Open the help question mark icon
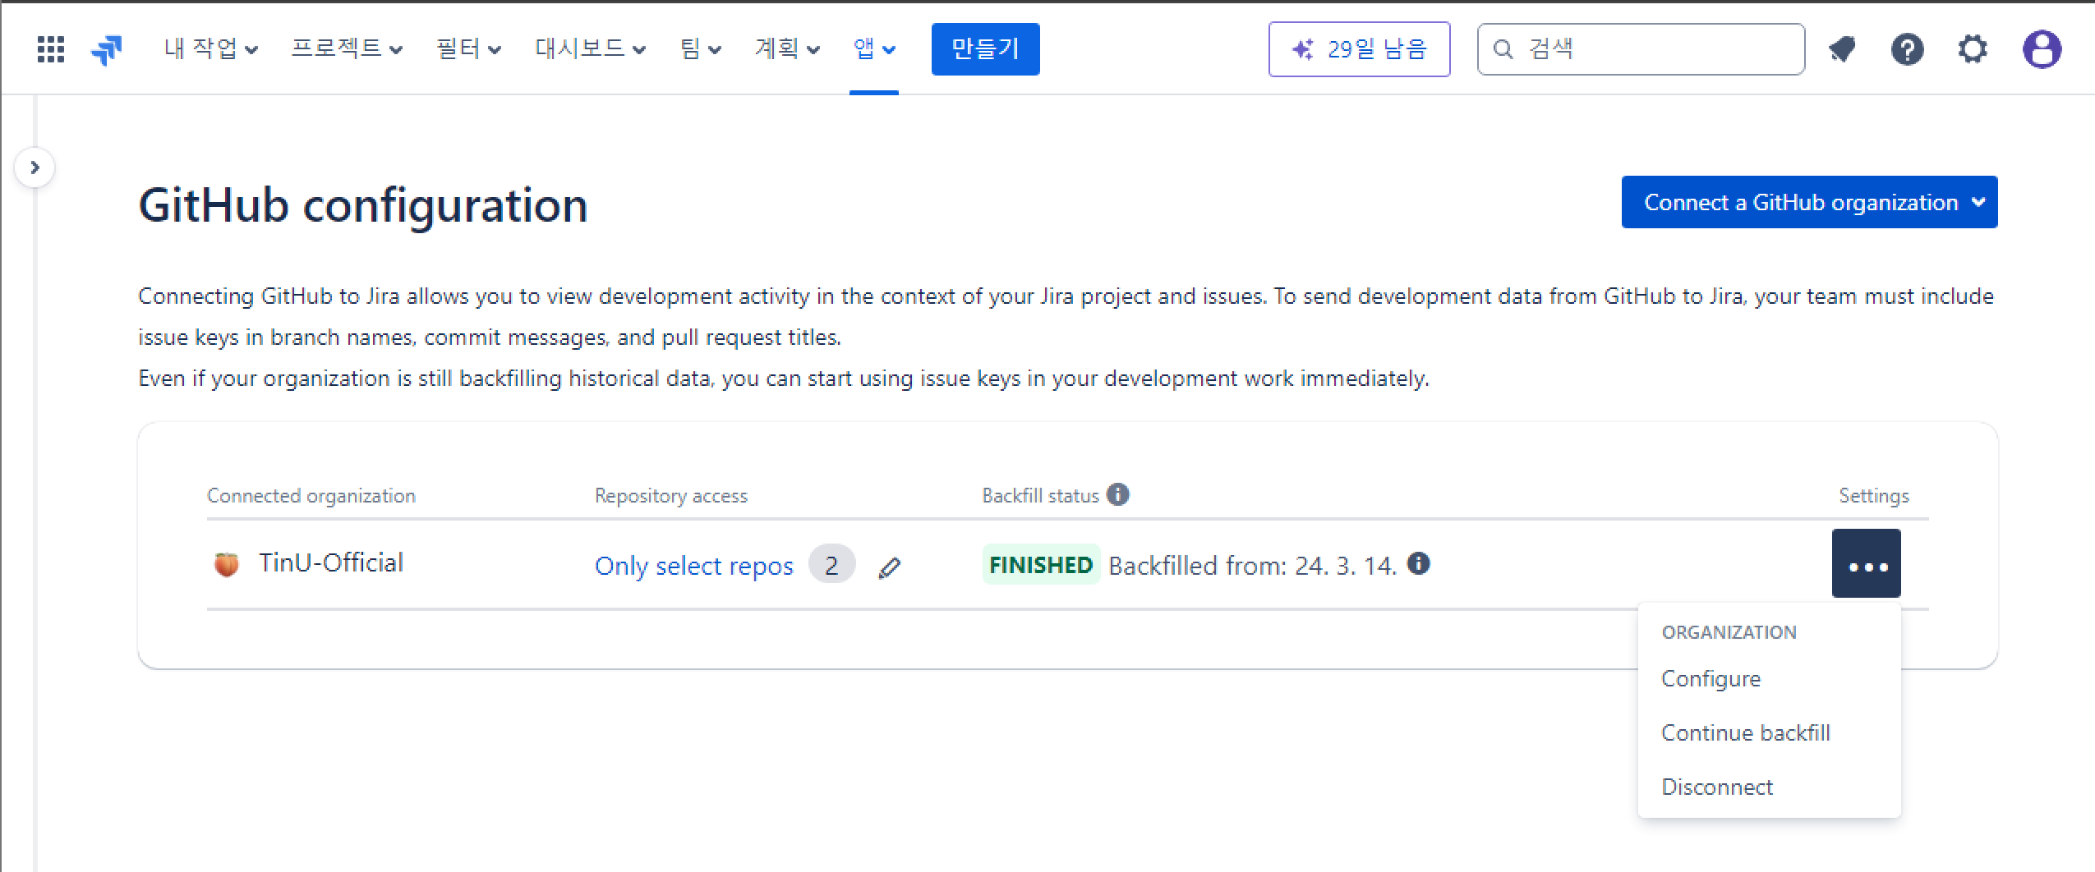 [x=1907, y=49]
